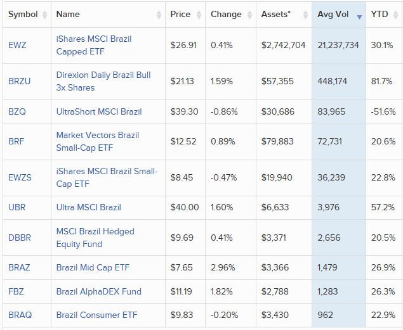The image size is (403, 330).
Task: Open the EWZS symbol link
Action: coord(20,177)
